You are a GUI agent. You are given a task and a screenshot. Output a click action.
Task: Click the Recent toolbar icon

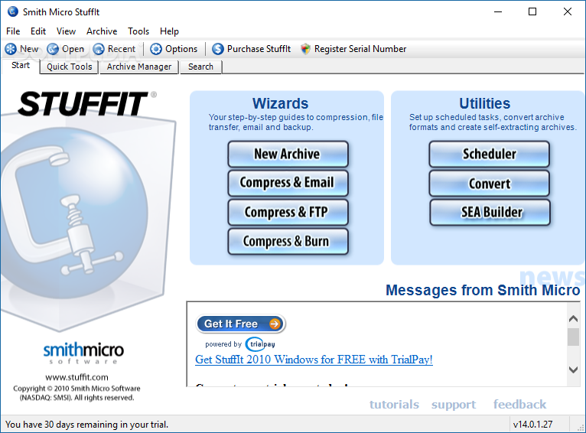pos(99,49)
